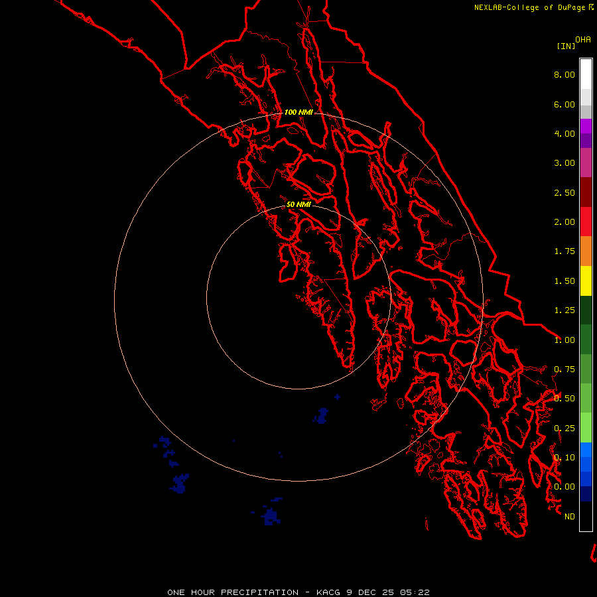Select the bright red swatch beside 2.00
This screenshot has height=597, width=597.
click(586, 222)
